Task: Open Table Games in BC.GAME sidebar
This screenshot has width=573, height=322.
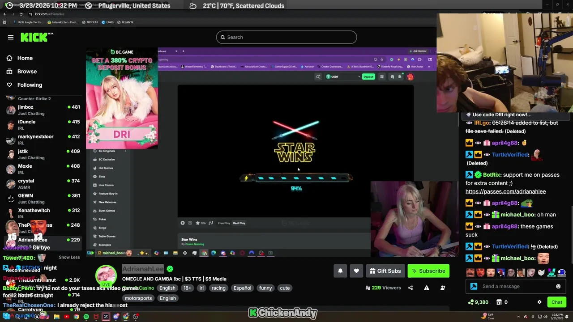Action: pos(104,237)
